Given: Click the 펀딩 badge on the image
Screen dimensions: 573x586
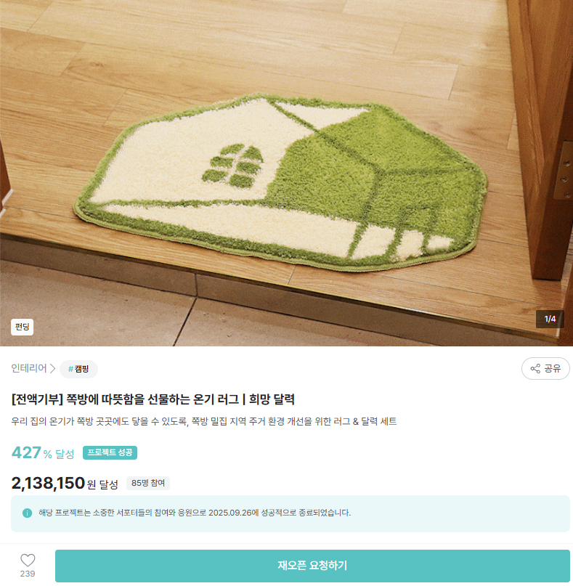Looking at the screenshot, I should point(22,327).
